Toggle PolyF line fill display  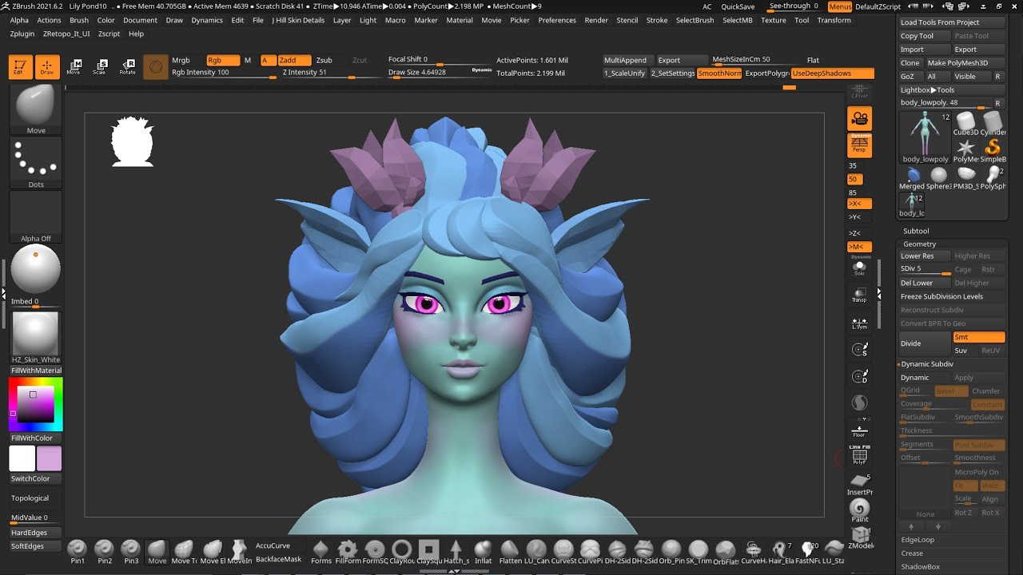860,455
